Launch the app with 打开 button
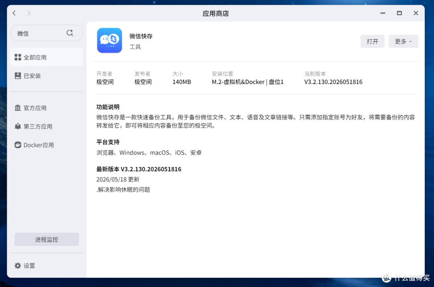Image resolution: width=434 pixels, height=287 pixels. 372,41
